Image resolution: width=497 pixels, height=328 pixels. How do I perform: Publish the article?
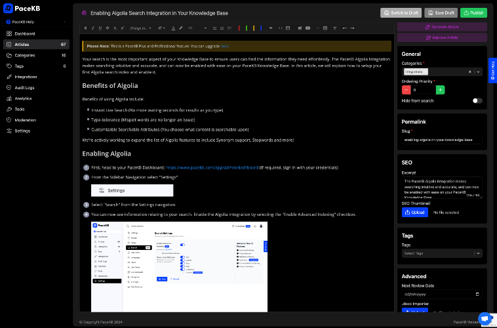pyautogui.click(x=473, y=12)
